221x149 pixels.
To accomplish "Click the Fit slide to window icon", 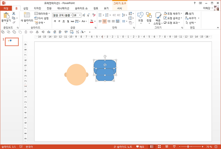I will pyautogui.click(x=216, y=147).
